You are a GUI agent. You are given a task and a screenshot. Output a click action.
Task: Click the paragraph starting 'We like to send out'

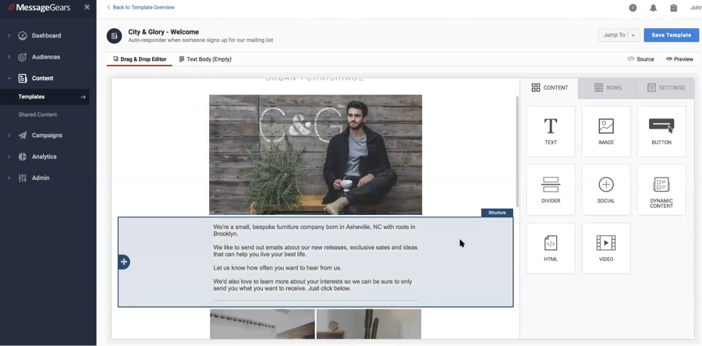315,251
